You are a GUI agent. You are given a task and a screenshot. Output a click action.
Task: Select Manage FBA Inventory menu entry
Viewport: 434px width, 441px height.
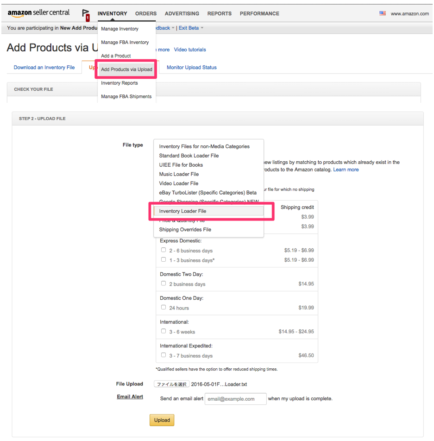pyautogui.click(x=125, y=42)
